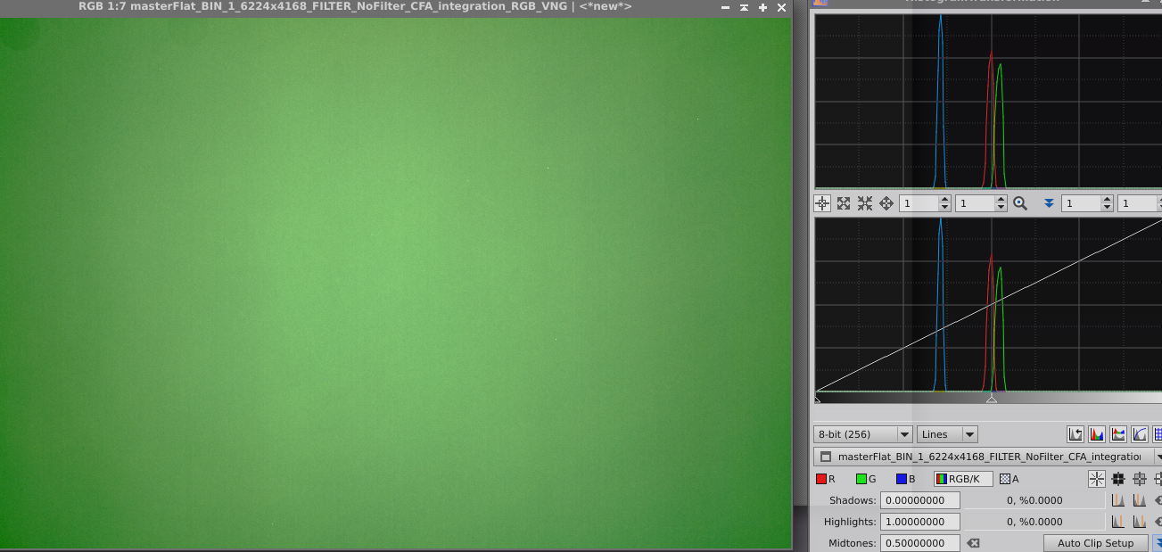Image resolution: width=1162 pixels, height=552 pixels.
Task: Toggle the show MTF curve icon
Action: [1140, 434]
